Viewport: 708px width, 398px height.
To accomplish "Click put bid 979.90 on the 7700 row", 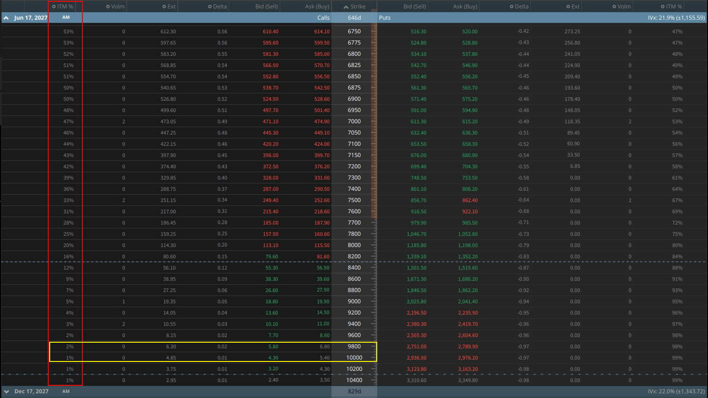I will (418, 223).
